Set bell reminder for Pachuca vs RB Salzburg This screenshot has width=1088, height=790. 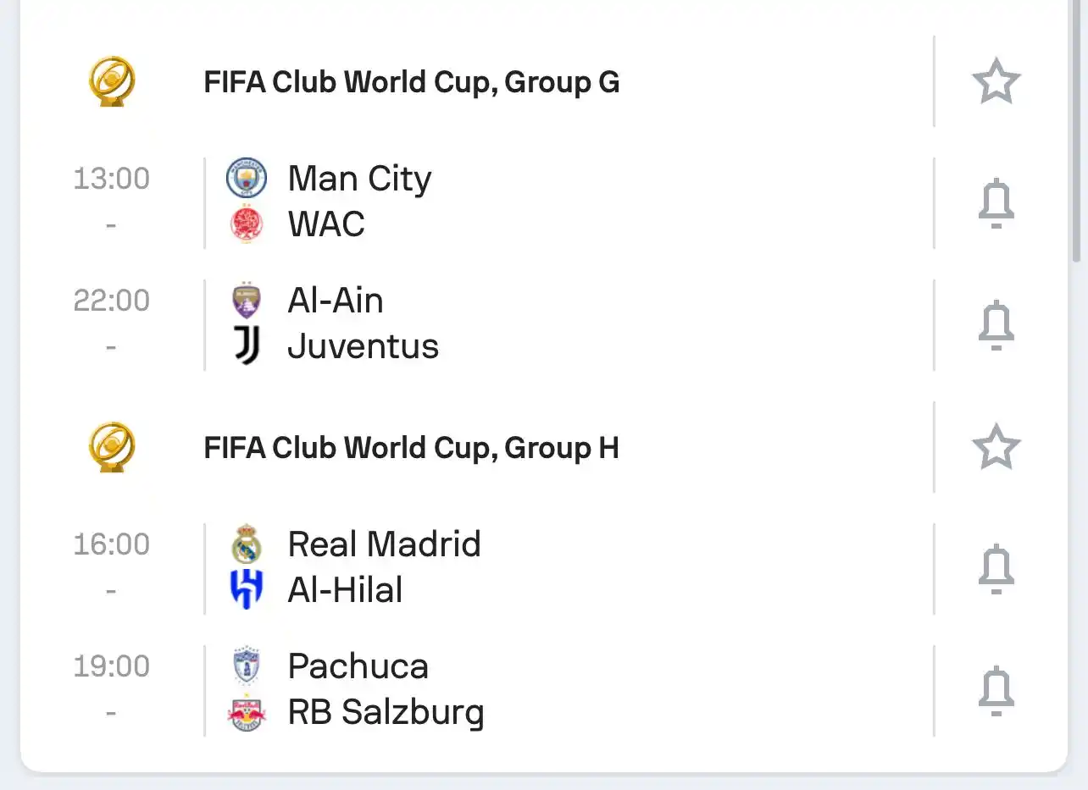coord(996,691)
